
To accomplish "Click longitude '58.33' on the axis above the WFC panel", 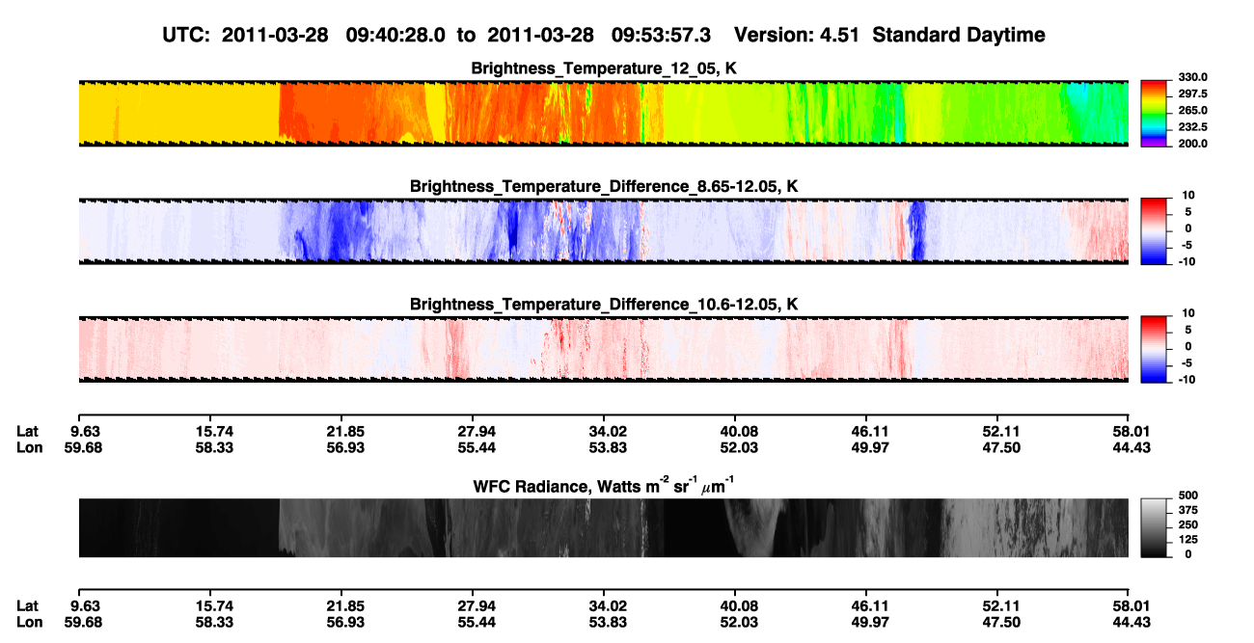I will [x=214, y=447].
